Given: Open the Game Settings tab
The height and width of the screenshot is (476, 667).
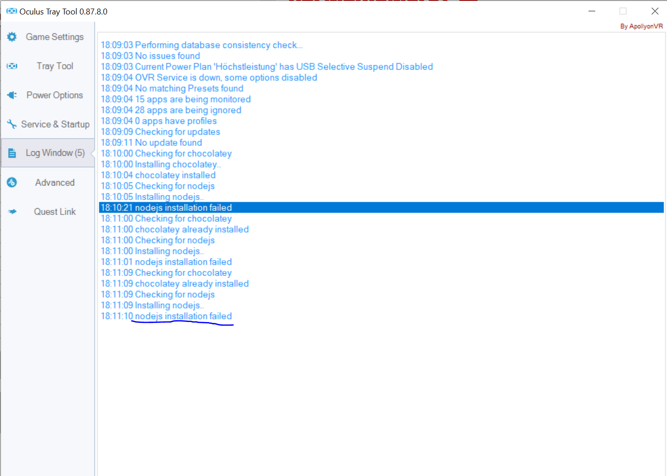Looking at the screenshot, I should (x=48, y=37).
